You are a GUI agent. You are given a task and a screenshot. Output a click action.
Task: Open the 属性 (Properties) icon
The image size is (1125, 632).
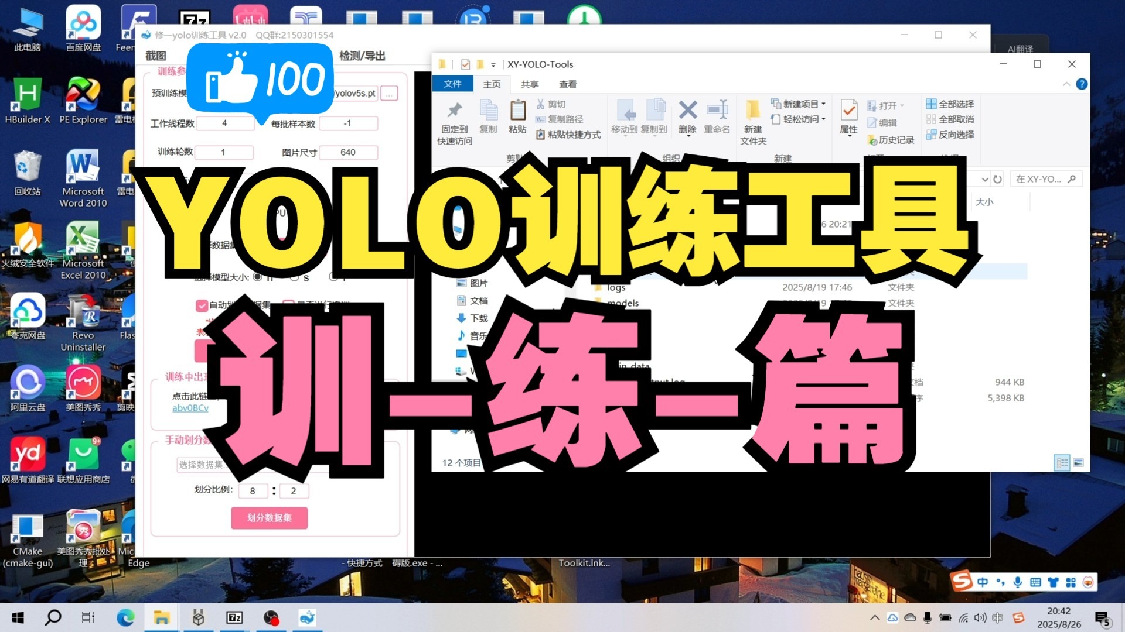848,111
